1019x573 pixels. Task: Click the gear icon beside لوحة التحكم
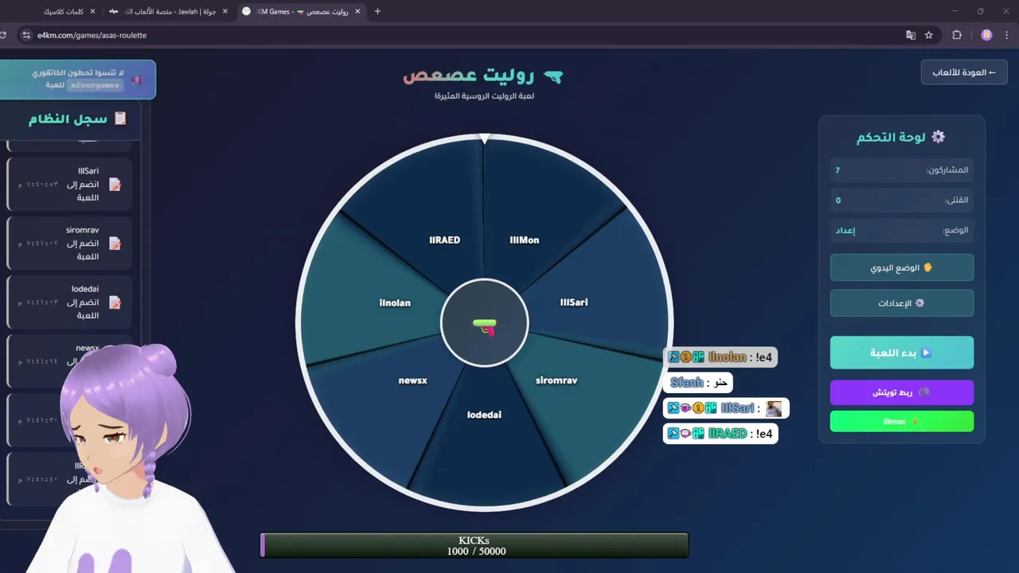(939, 137)
